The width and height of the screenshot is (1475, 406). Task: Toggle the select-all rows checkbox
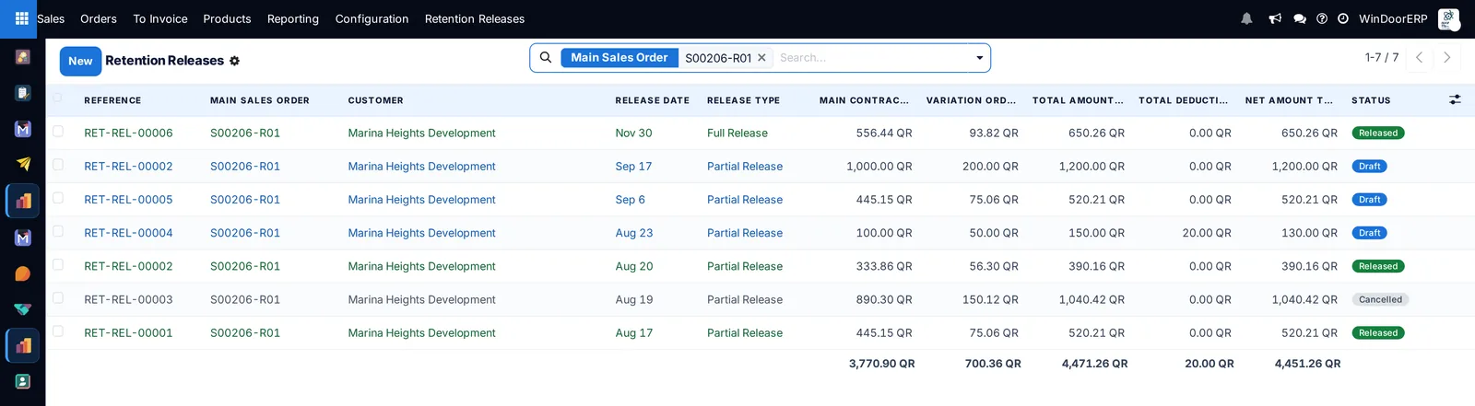(58, 98)
